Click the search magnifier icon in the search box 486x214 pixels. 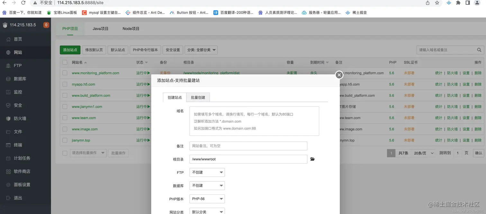479,50
